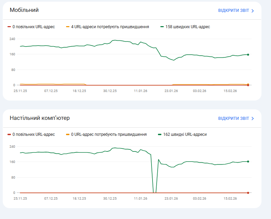Click green endpoint dot on desktop chart
The height and width of the screenshot is (219, 271).
(x=248, y=162)
